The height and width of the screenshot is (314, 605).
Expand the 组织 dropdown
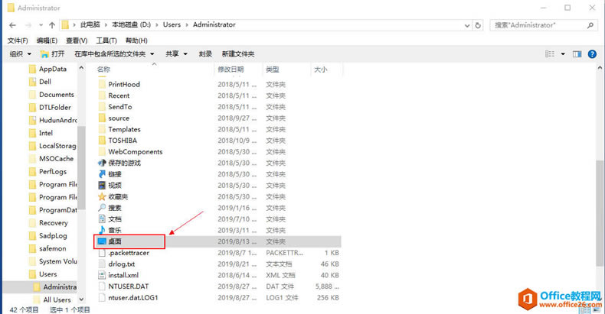click(21, 54)
